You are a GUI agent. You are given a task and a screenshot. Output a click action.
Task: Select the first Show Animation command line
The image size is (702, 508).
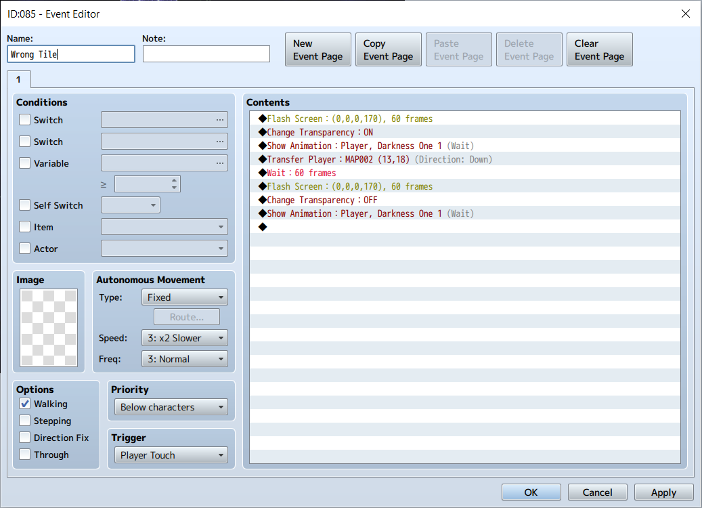pos(464,146)
